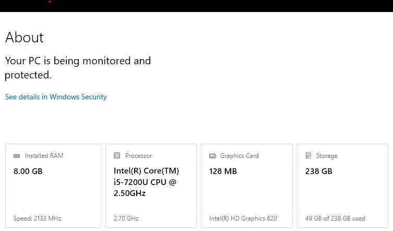393x231 pixels.
Task: Select the 128 MB graphics memory value
Action: pos(223,171)
